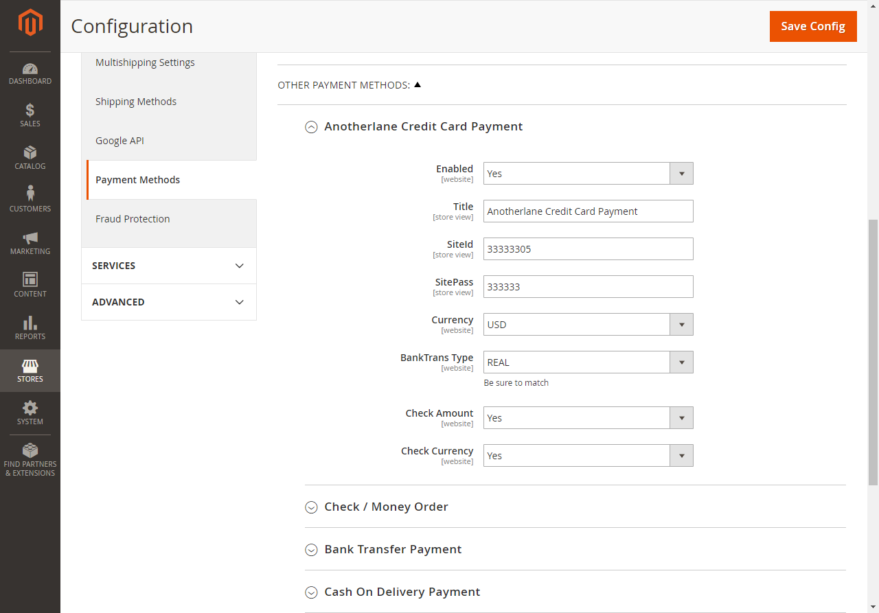Open the Currency dropdown showing USD
879x613 pixels.
589,325
